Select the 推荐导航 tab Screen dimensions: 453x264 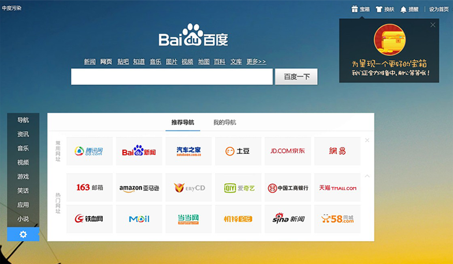point(183,122)
